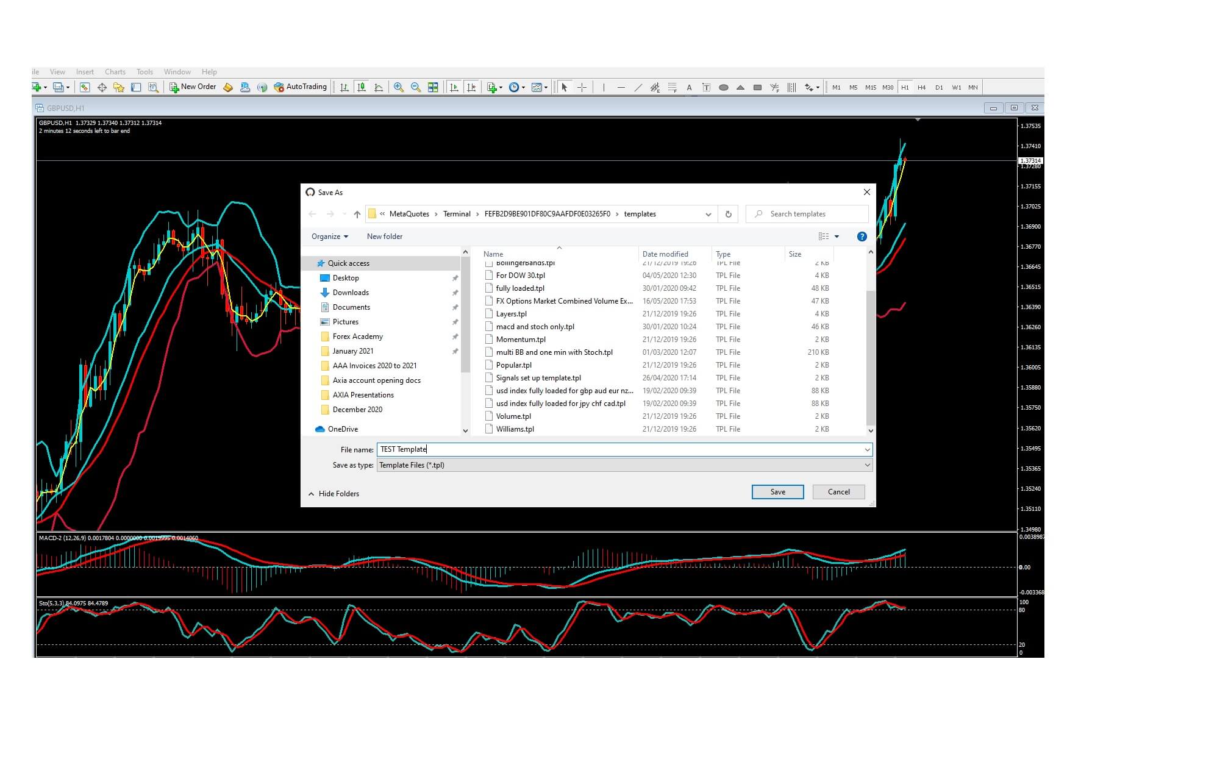Open the Navigator star-folder icon
Image resolution: width=1206 pixels, height=773 pixels.
[x=119, y=87]
